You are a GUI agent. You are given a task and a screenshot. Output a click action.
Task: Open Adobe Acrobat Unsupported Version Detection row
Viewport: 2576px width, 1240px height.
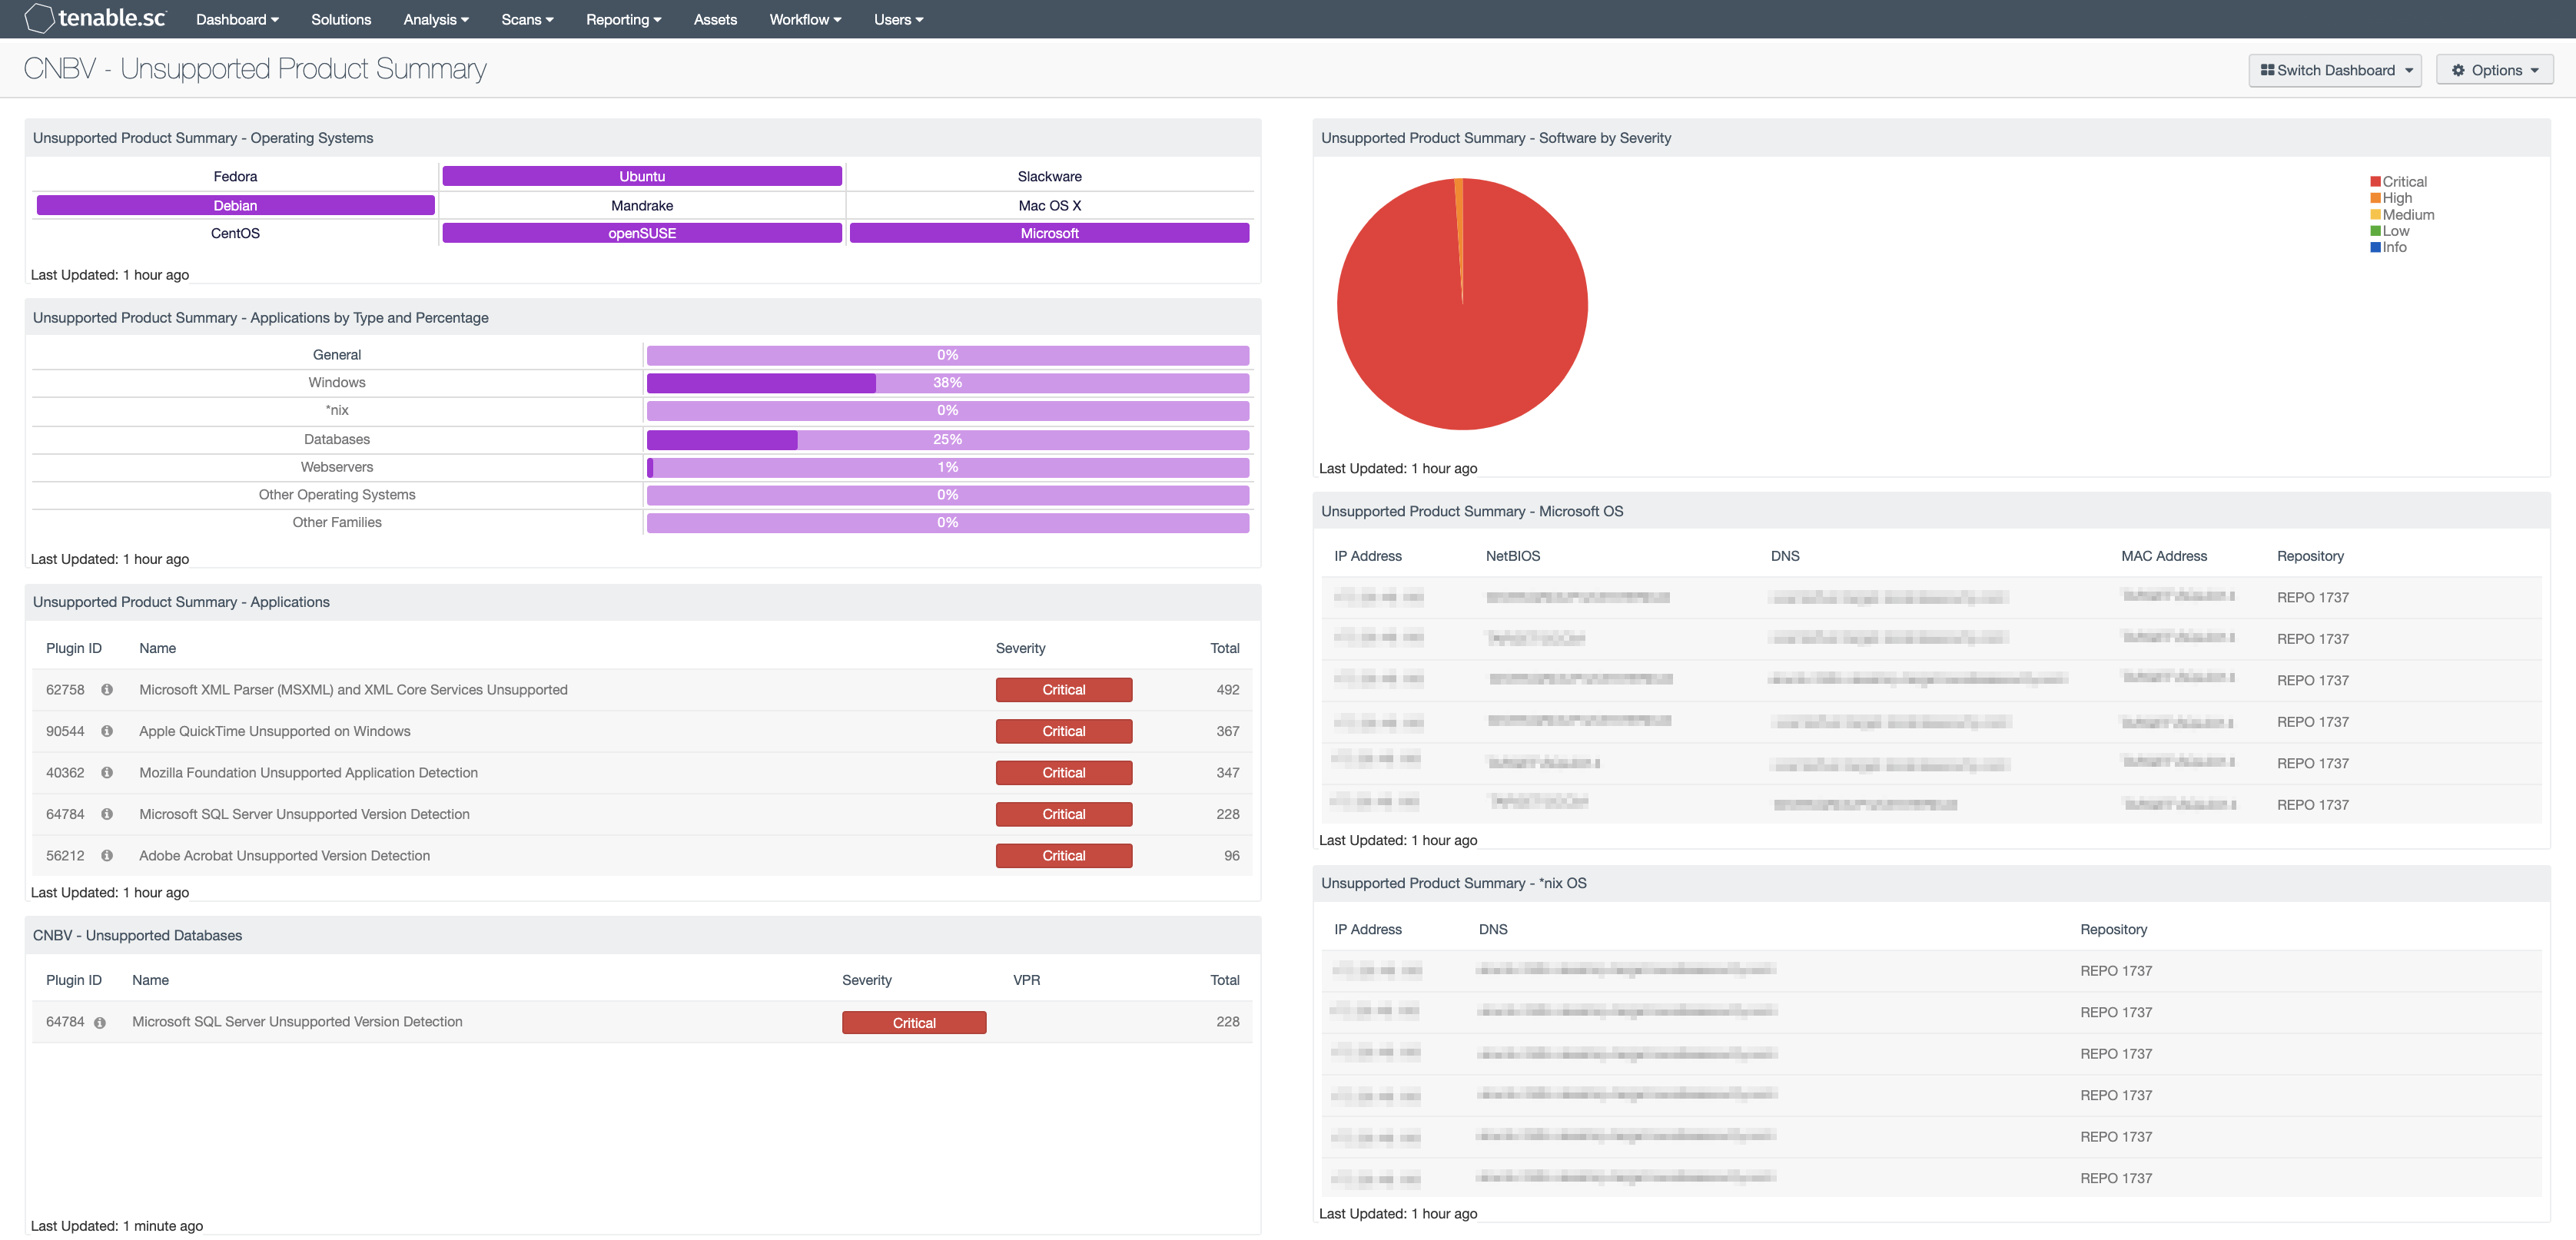click(642, 856)
